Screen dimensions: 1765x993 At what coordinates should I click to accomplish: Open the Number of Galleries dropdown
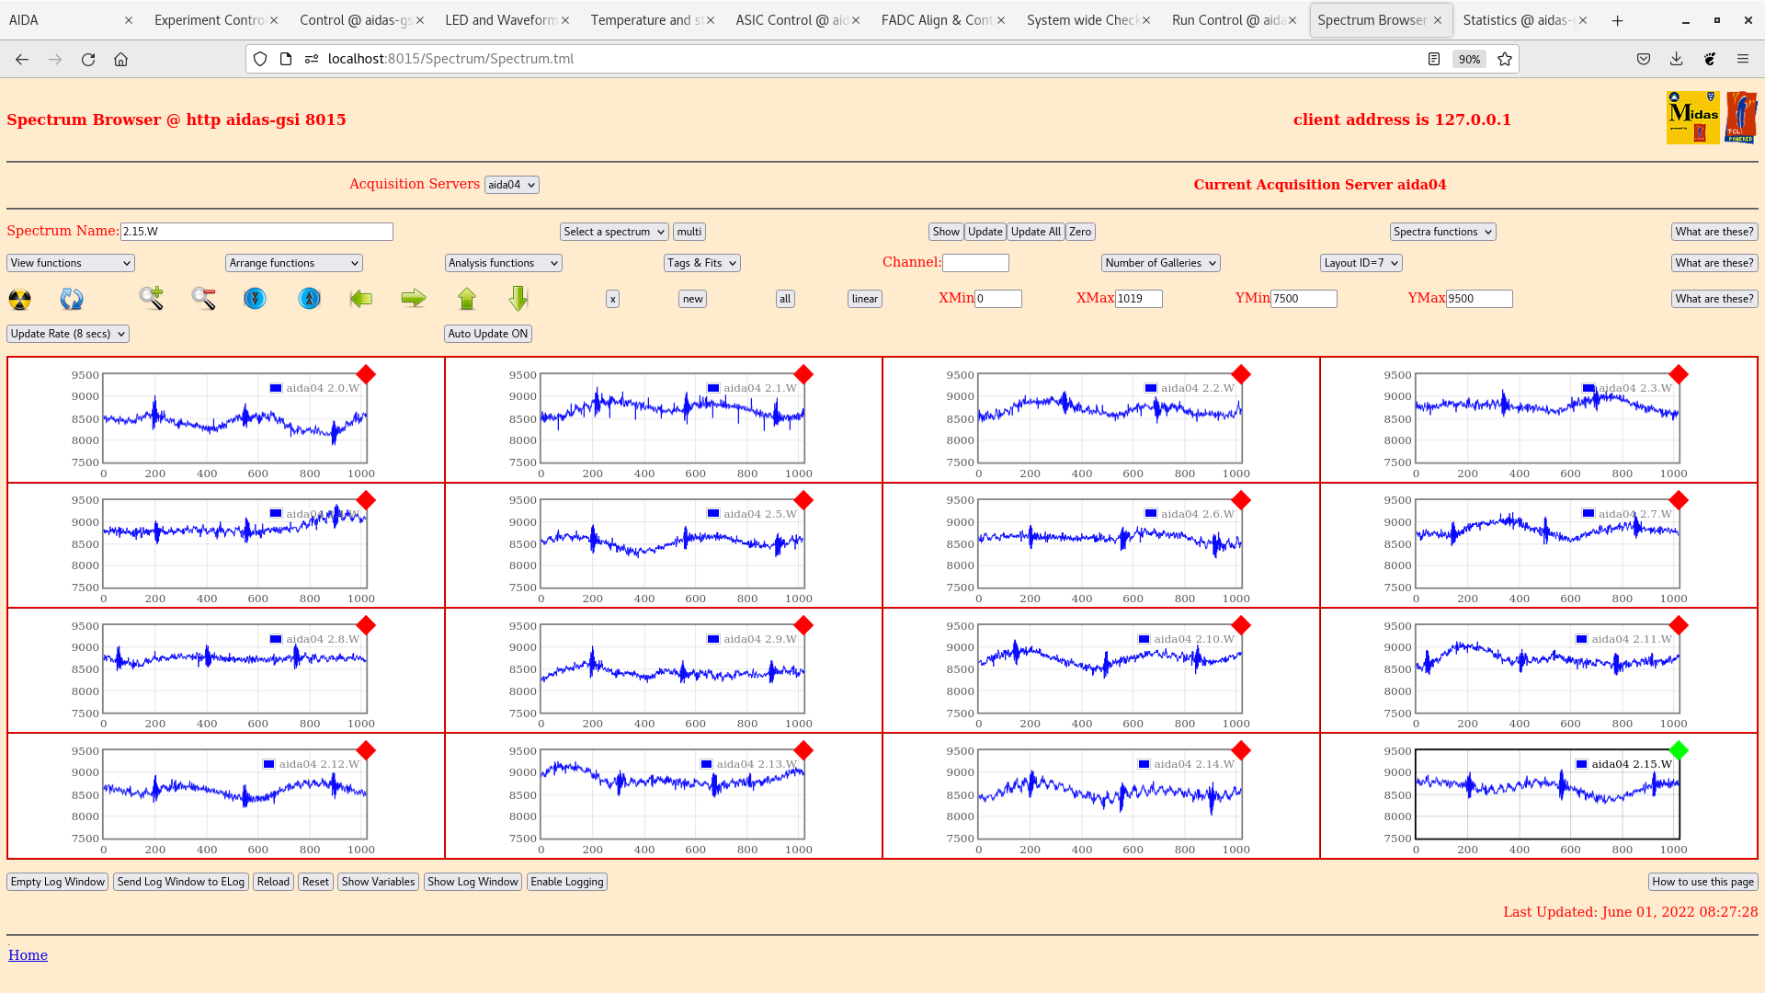tap(1160, 263)
